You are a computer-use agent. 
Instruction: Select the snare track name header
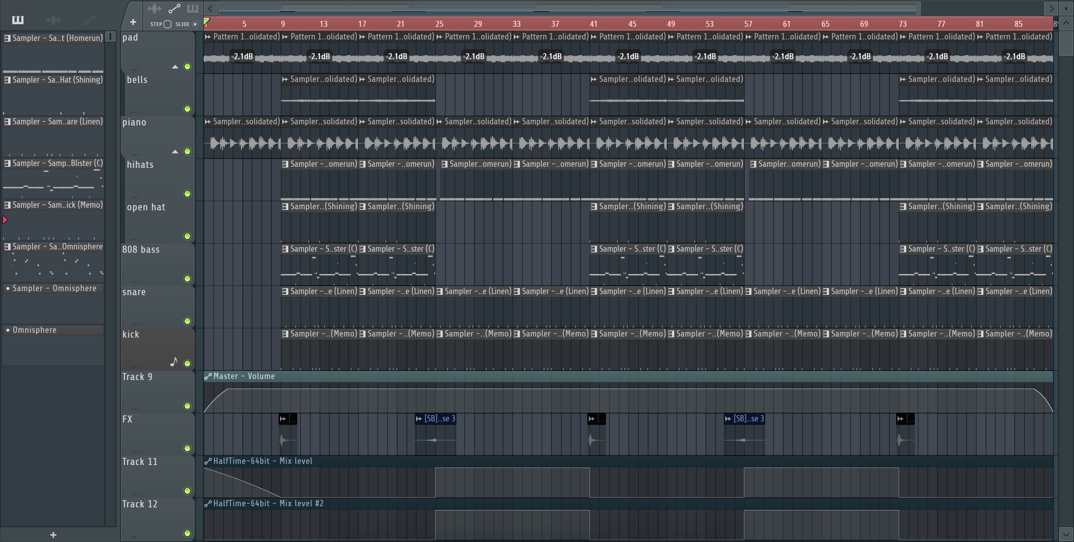coord(134,292)
